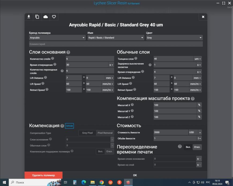Change base Retract Speed mm/m unit
Image resolution: width=233 pixels, height=186 pixels.
[x=108, y=90]
